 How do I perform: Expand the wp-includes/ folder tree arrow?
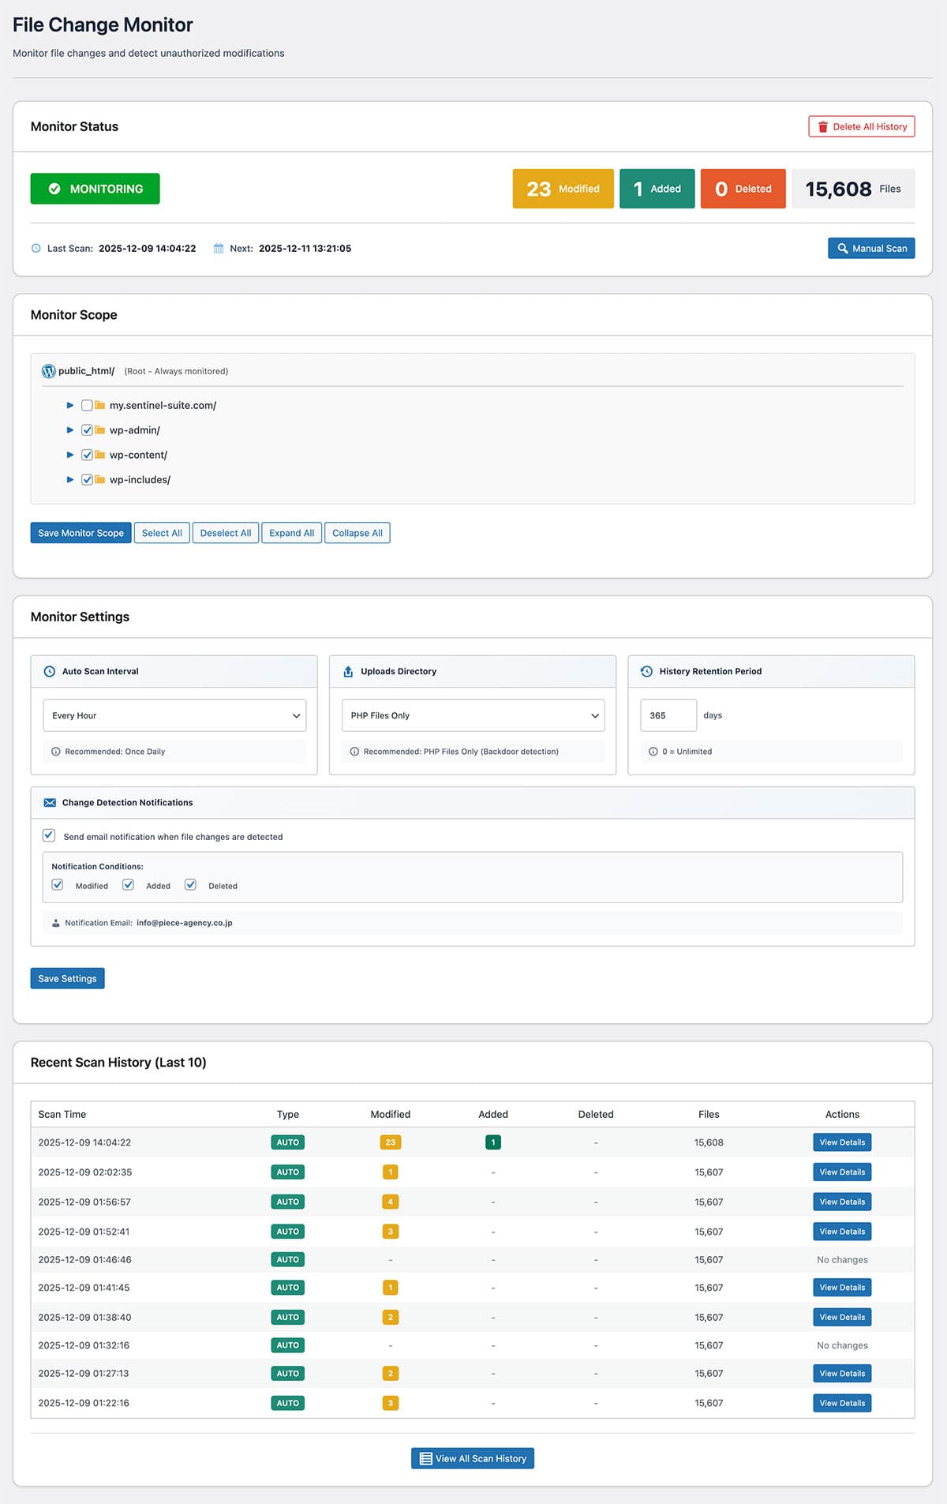tap(70, 480)
